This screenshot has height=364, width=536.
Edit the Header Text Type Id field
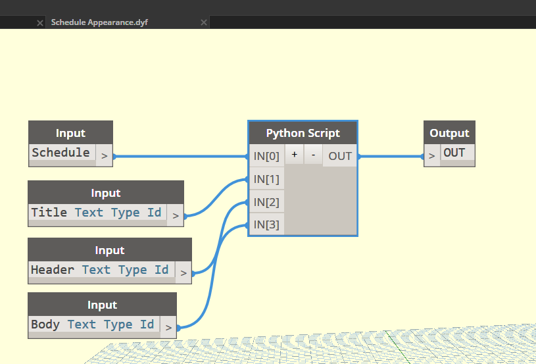100,270
